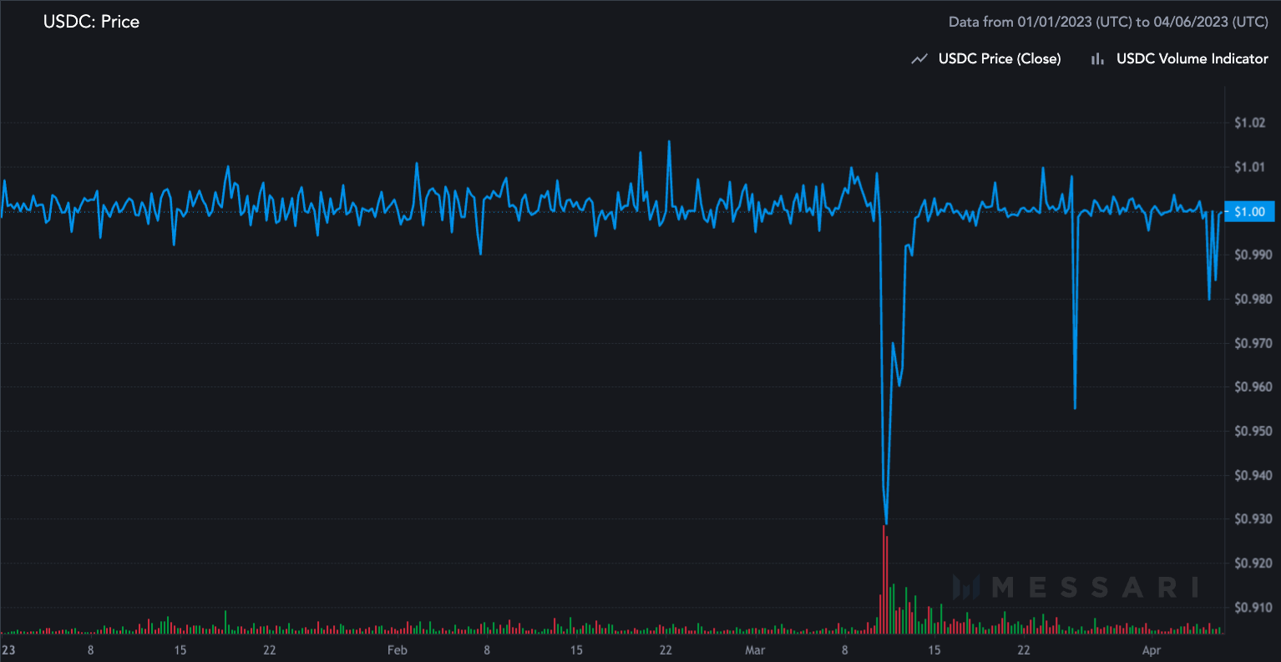This screenshot has width=1281, height=662.
Task: Click the $1.02 y-axis label
Action: [1250, 124]
